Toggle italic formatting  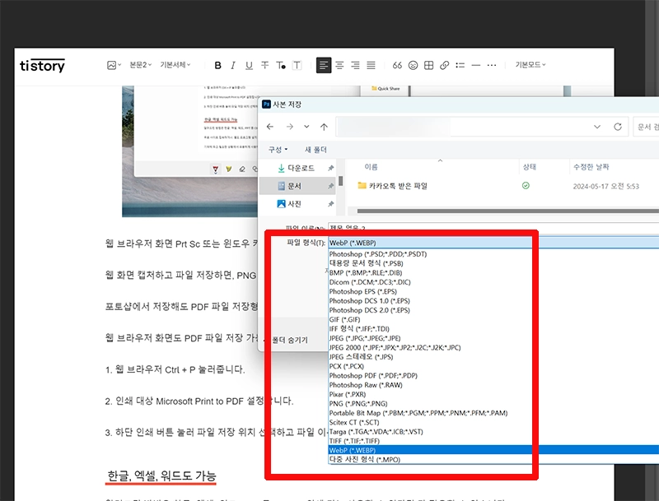[233, 65]
